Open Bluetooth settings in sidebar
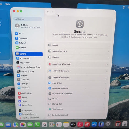 (x=21, y=38)
